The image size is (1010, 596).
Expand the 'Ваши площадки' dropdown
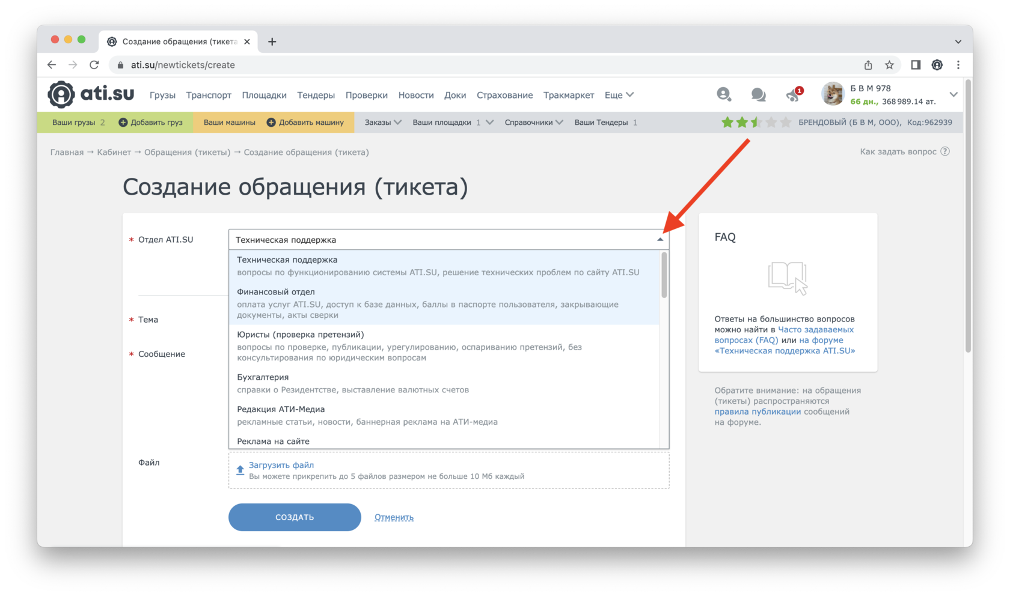pyautogui.click(x=453, y=123)
